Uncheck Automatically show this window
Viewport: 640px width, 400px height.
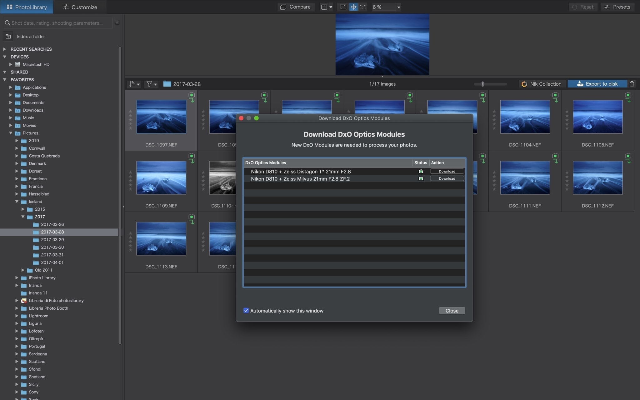click(246, 310)
